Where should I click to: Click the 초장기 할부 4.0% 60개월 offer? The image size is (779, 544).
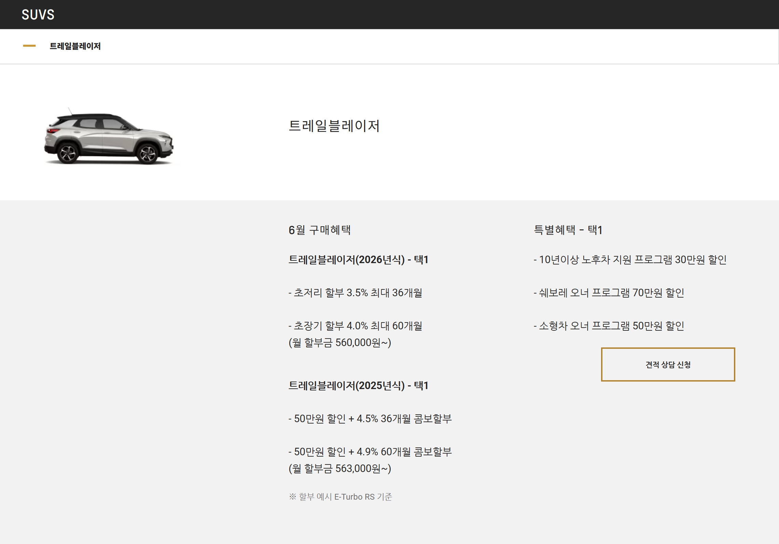[x=355, y=326]
